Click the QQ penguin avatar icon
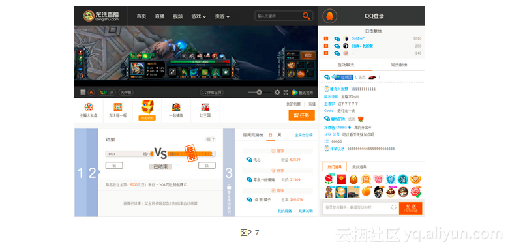 point(329,16)
